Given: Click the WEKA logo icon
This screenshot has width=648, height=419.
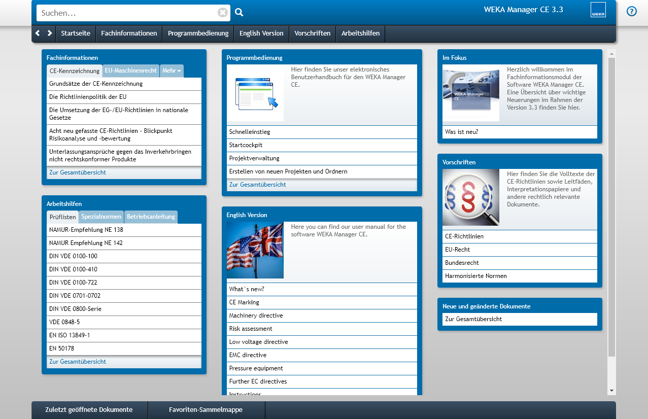Looking at the screenshot, I should (598, 10).
